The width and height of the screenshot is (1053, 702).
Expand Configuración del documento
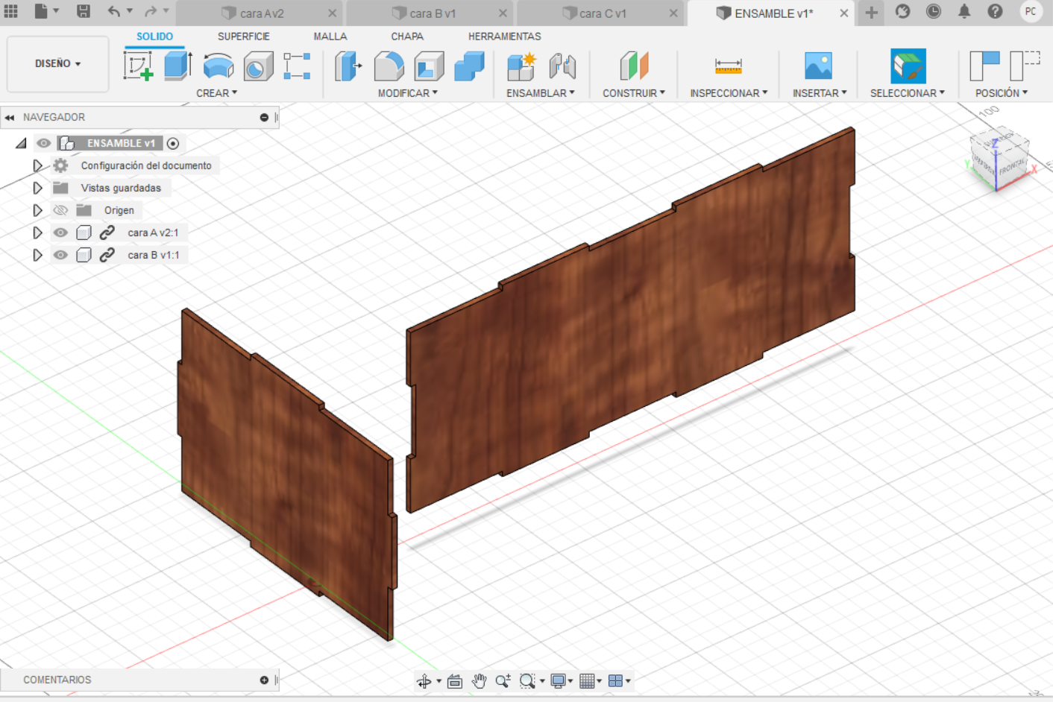point(37,165)
